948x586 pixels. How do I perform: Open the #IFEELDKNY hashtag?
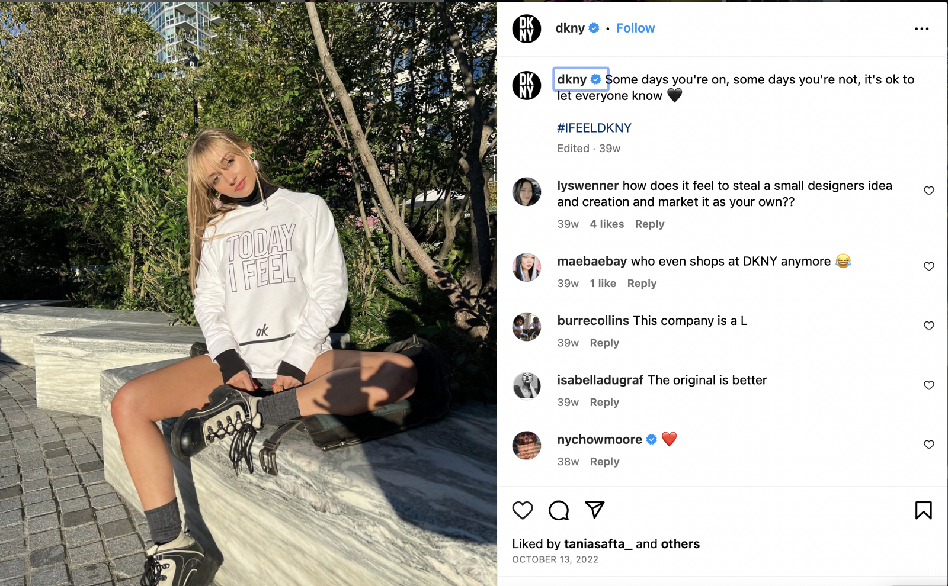click(594, 128)
